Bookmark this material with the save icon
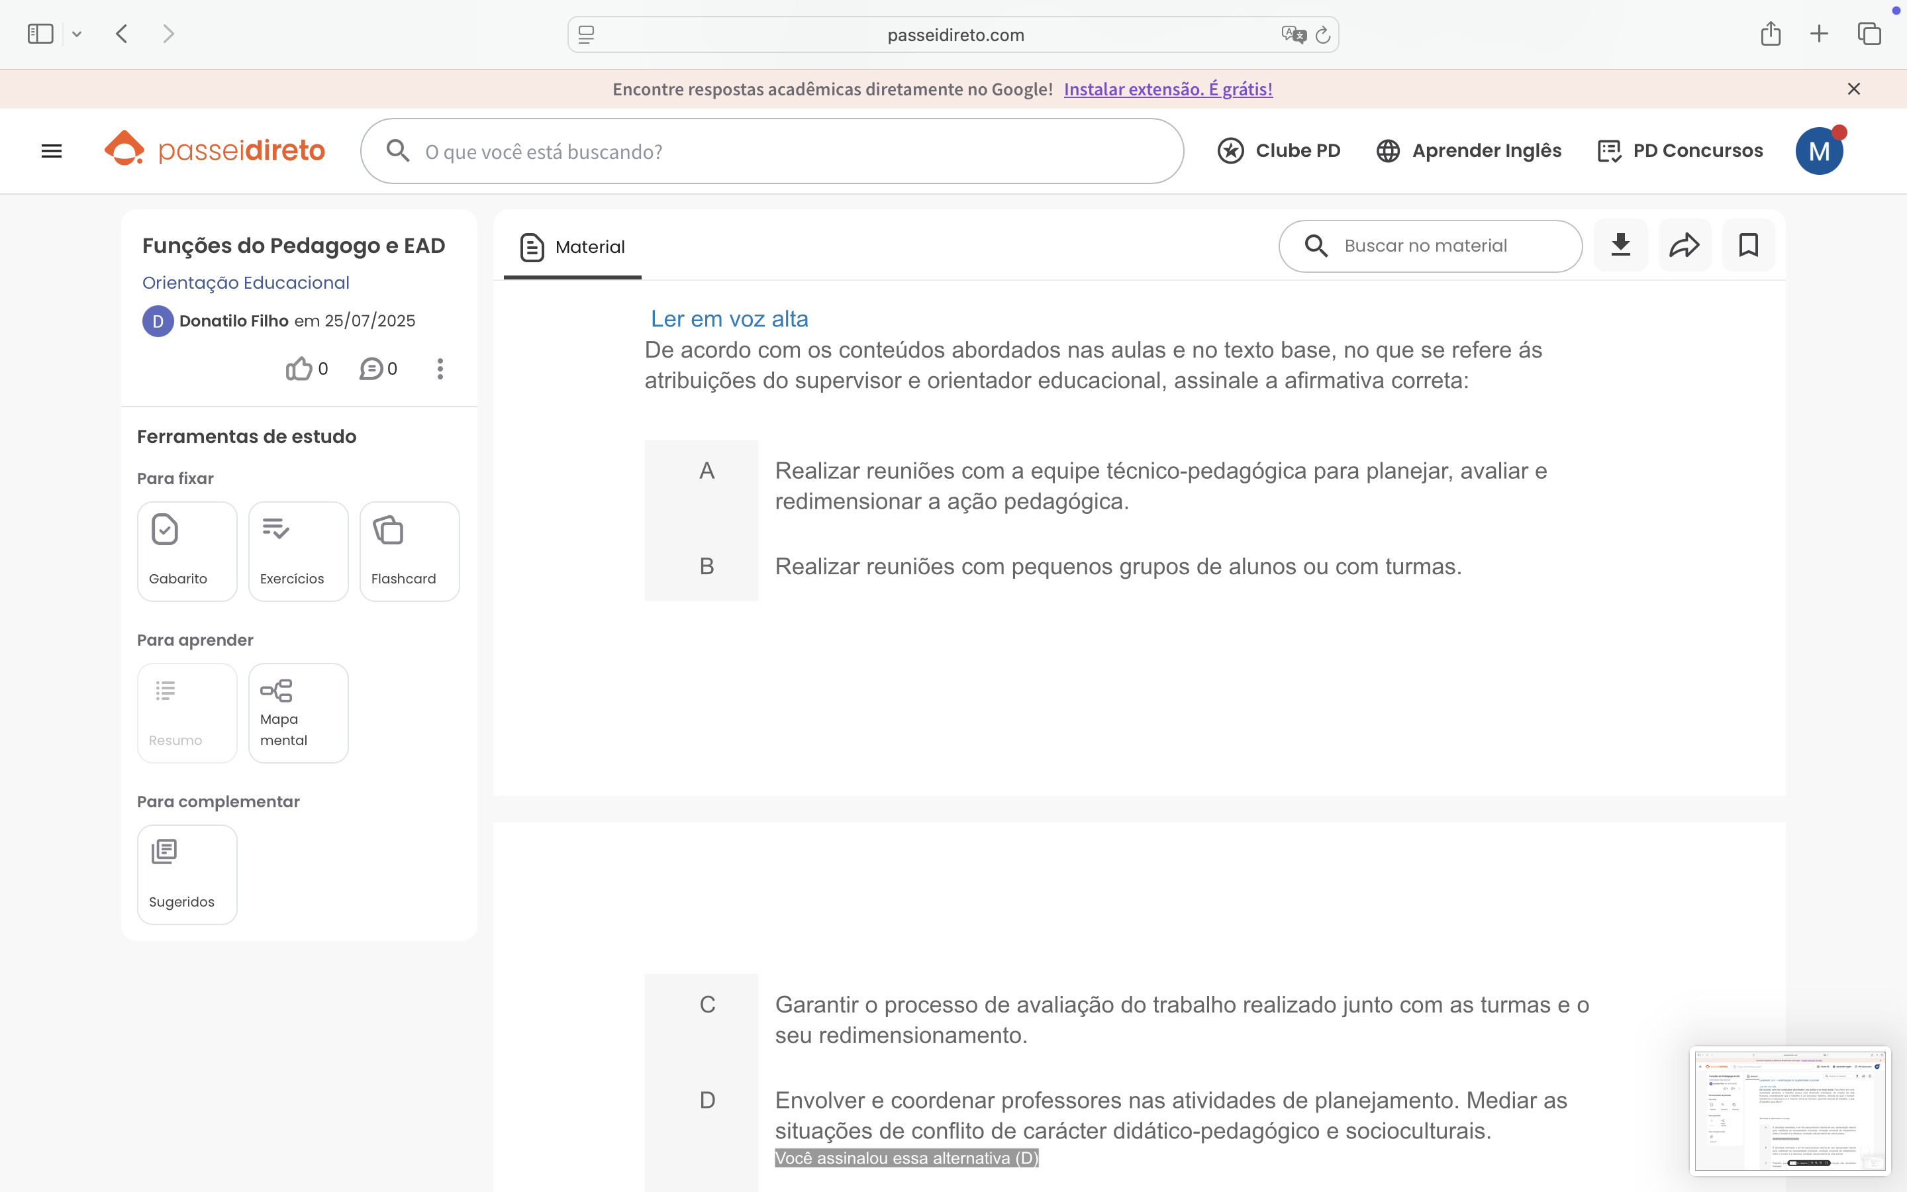 pos(1748,245)
